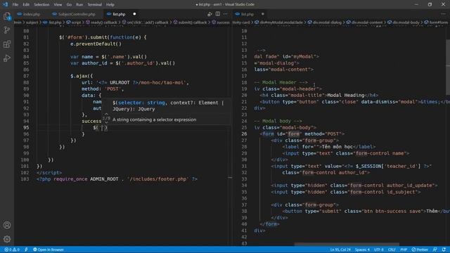Click 'btn btn-success save' class on line 38
This screenshot has height=253, width=450.
pos(392,211)
